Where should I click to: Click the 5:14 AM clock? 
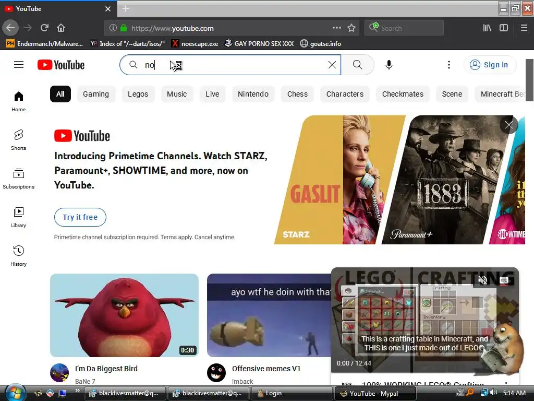pyautogui.click(x=514, y=393)
